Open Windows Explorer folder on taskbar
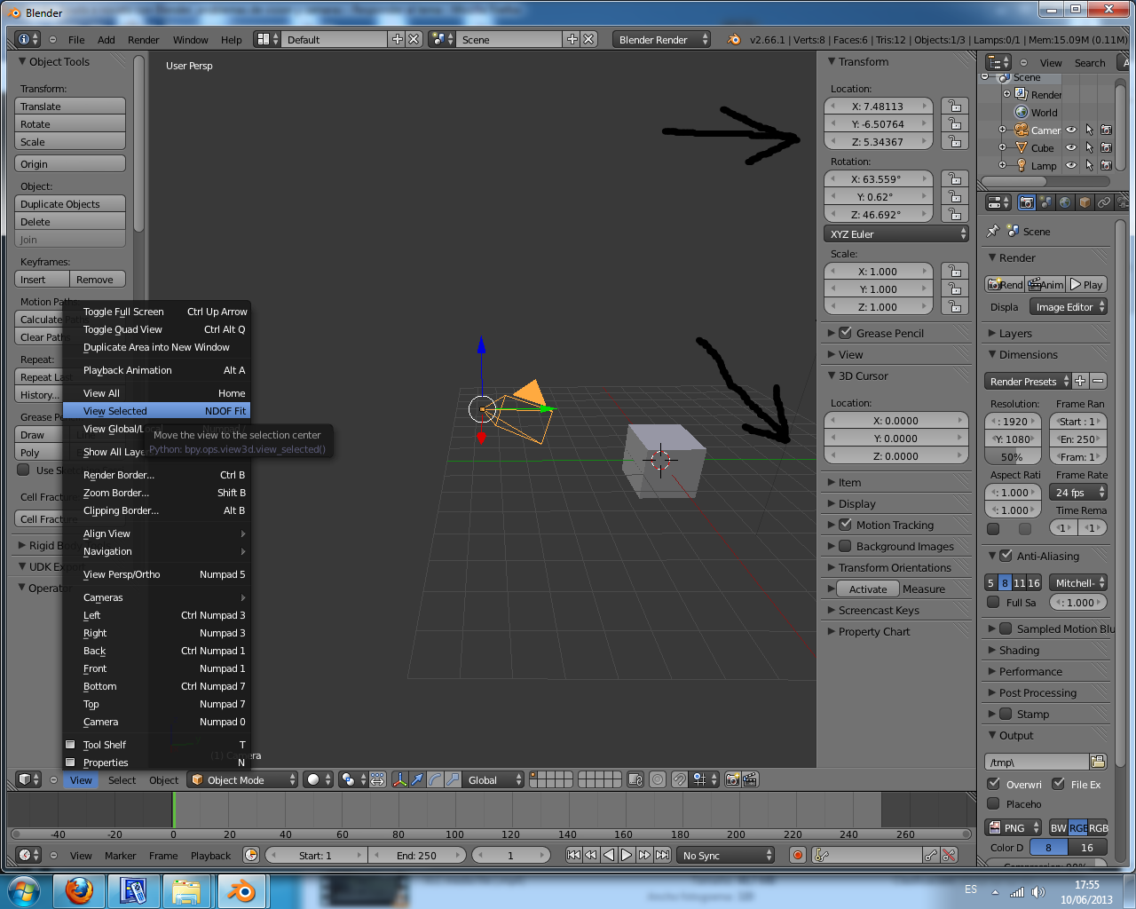The width and height of the screenshot is (1136, 909). pos(186,890)
